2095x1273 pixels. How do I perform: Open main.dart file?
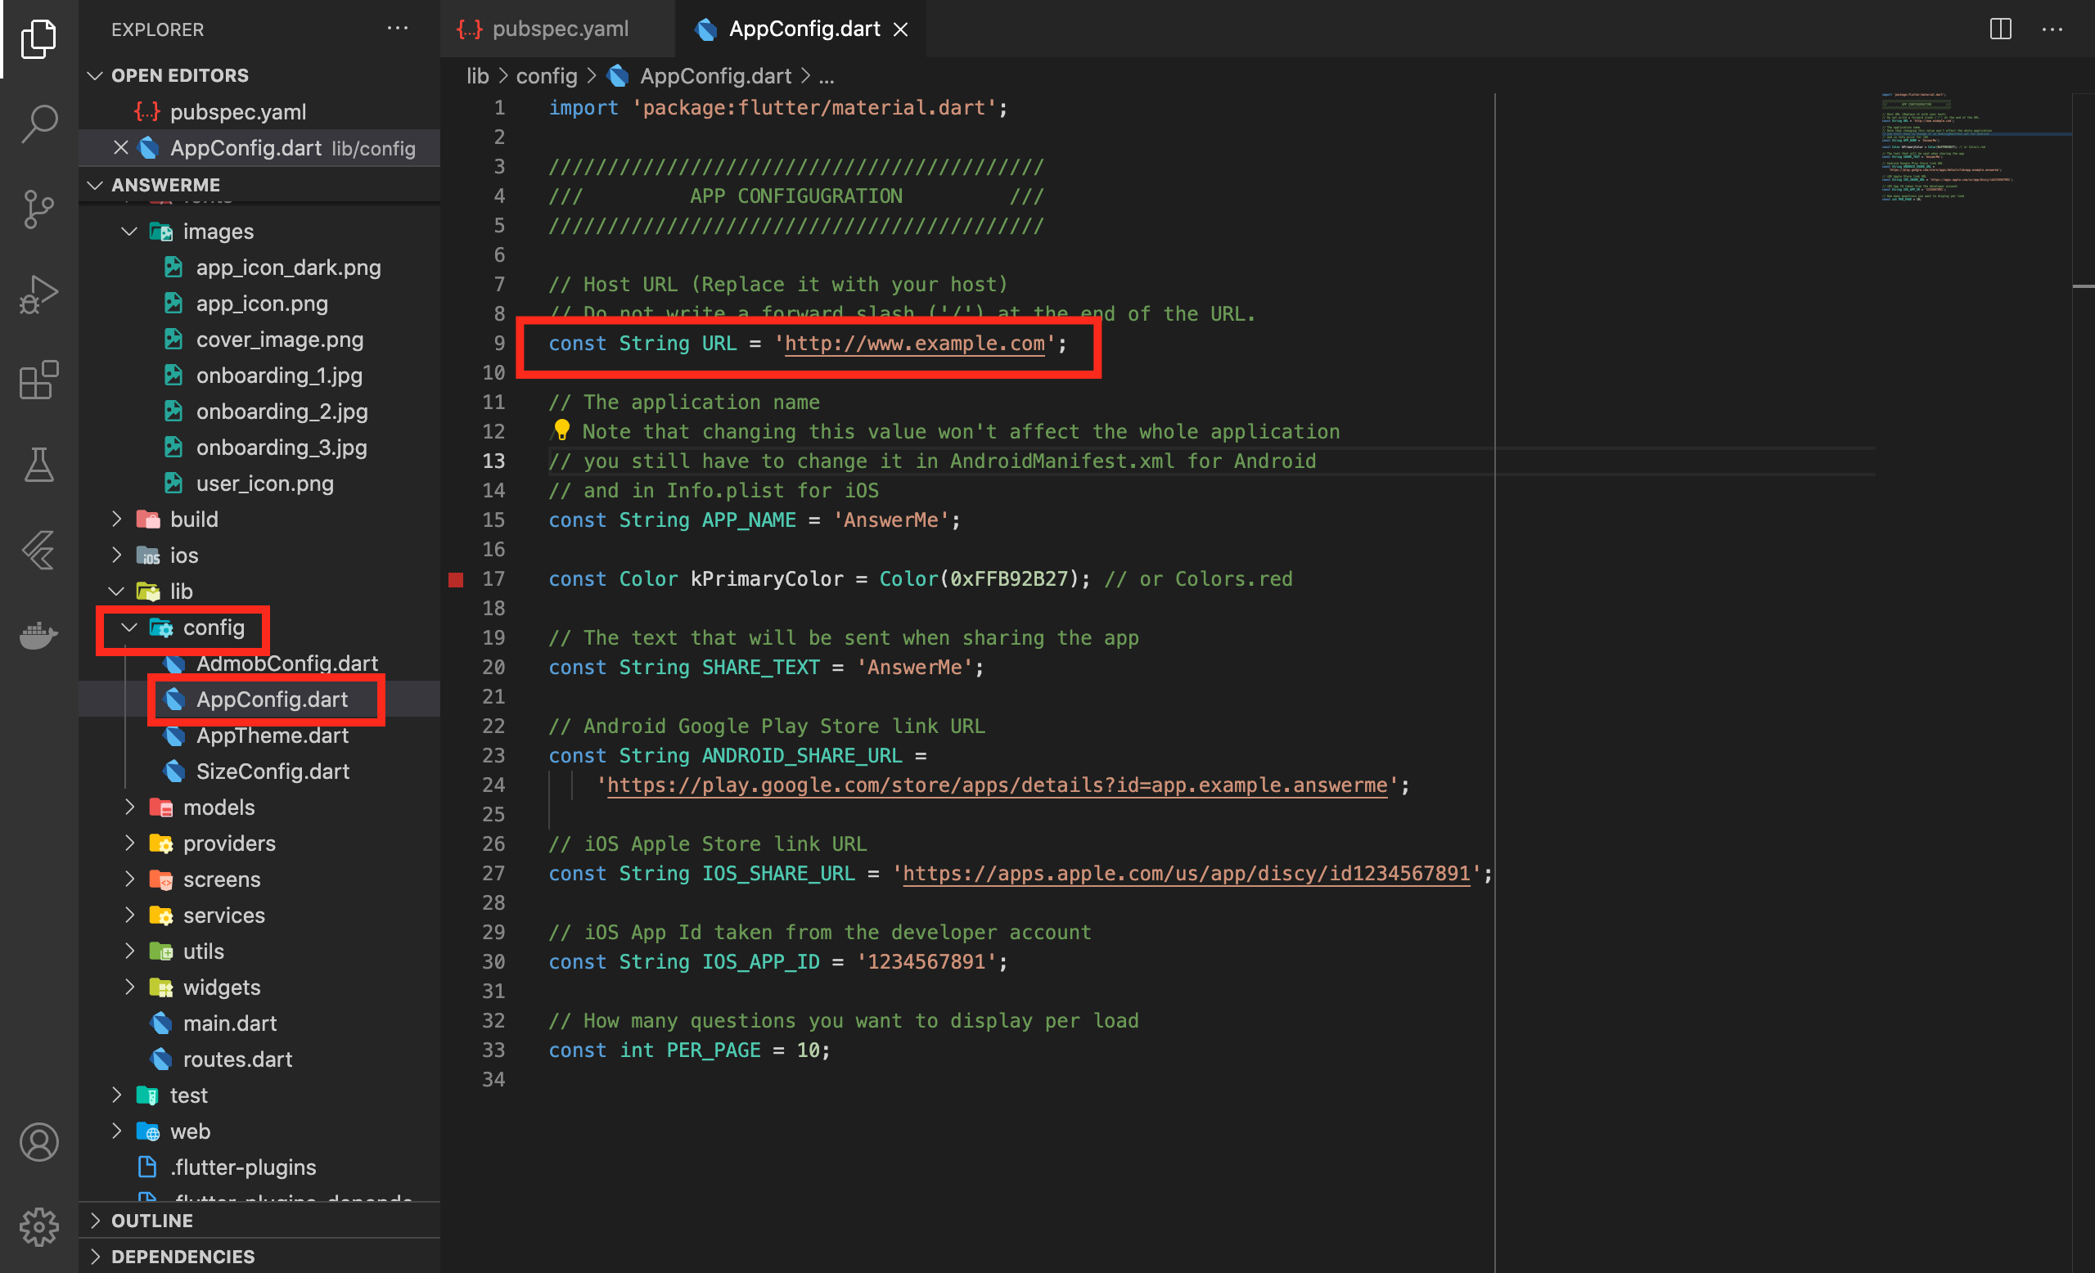point(259,1023)
